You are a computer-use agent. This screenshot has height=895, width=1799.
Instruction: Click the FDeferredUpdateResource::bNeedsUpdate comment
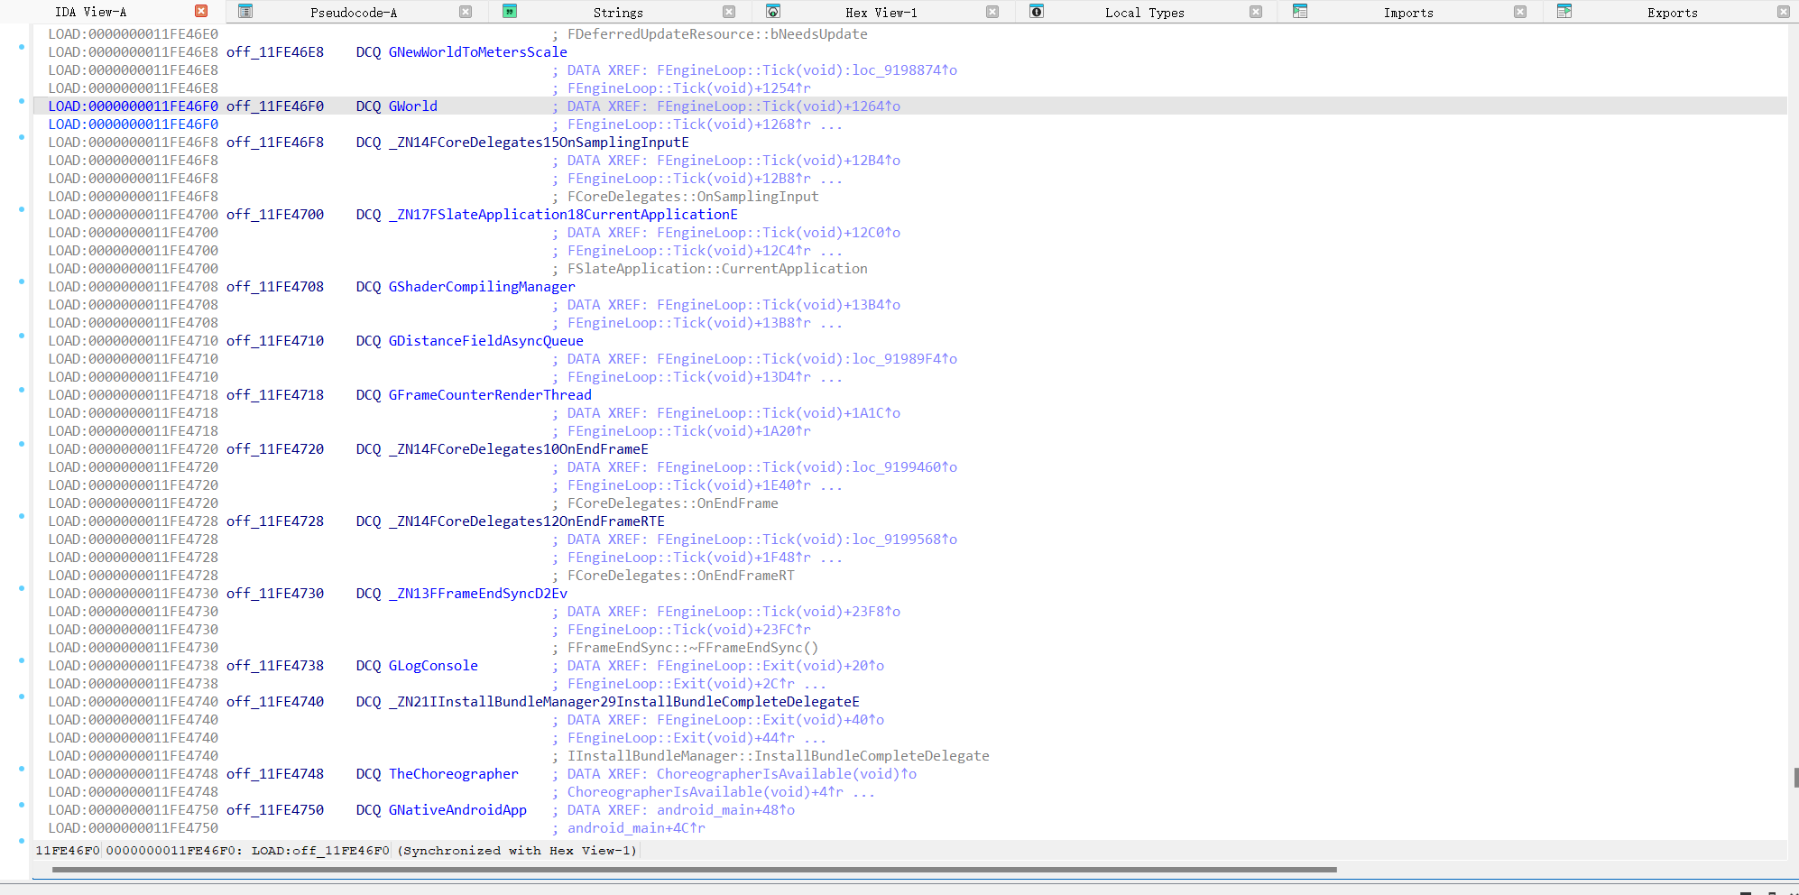(x=717, y=34)
